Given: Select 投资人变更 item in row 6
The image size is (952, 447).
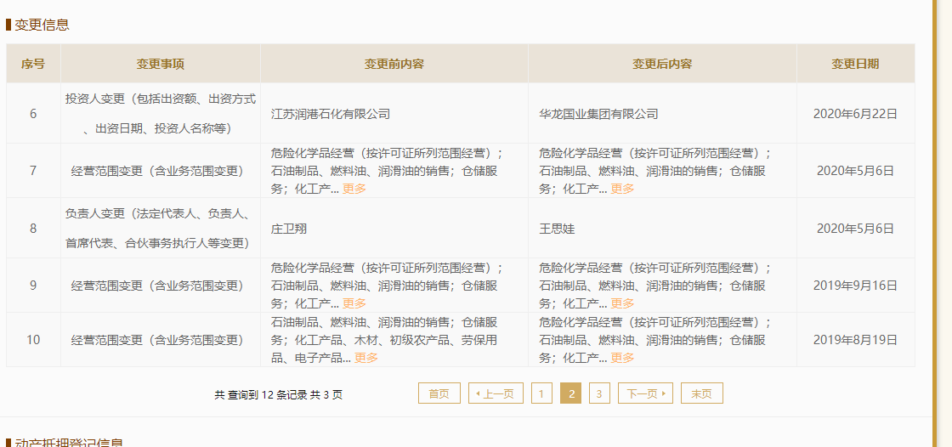Looking at the screenshot, I should click(x=161, y=114).
